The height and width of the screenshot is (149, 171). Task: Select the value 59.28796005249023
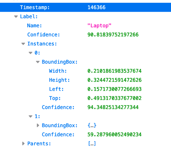pyautogui.click(x=114, y=135)
